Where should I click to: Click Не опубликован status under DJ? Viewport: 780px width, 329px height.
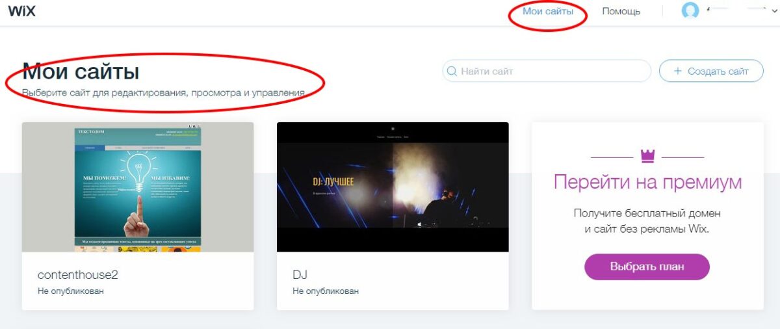click(x=326, y=291)
